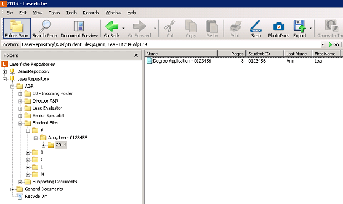This screenshot has height=204, width=343.
Task: Open the File menu
Action: (x=9, y=13)
